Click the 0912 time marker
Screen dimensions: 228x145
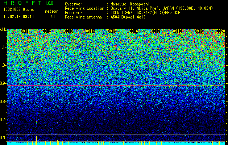pos(47,31)
